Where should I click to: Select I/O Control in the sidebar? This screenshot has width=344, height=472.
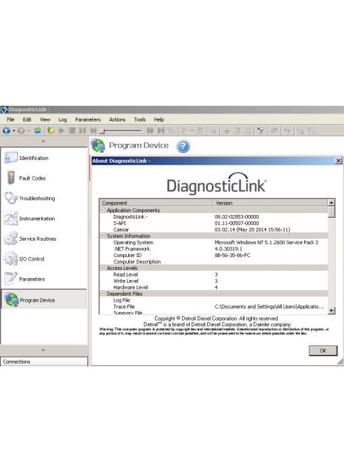[x=44, y=259]
